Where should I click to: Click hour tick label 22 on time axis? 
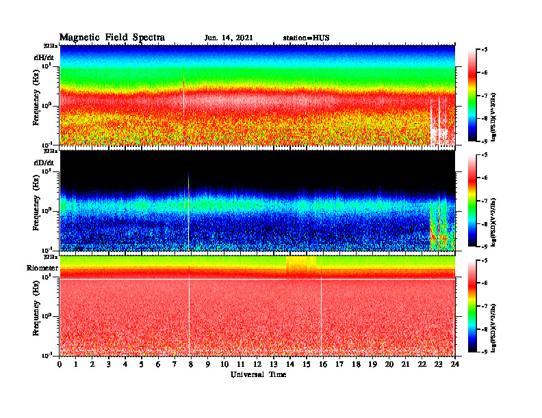click(x=422, y=365)
